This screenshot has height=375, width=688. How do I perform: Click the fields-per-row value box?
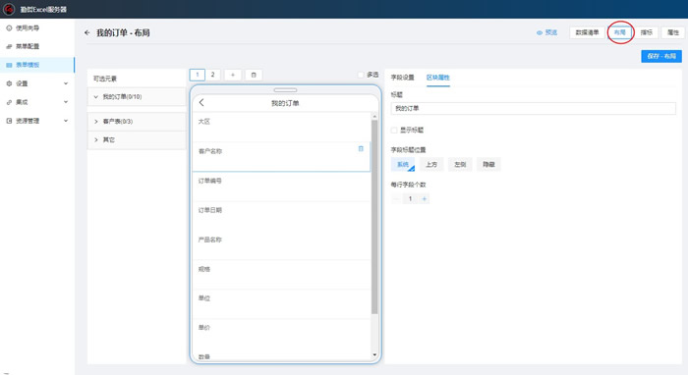410,199
